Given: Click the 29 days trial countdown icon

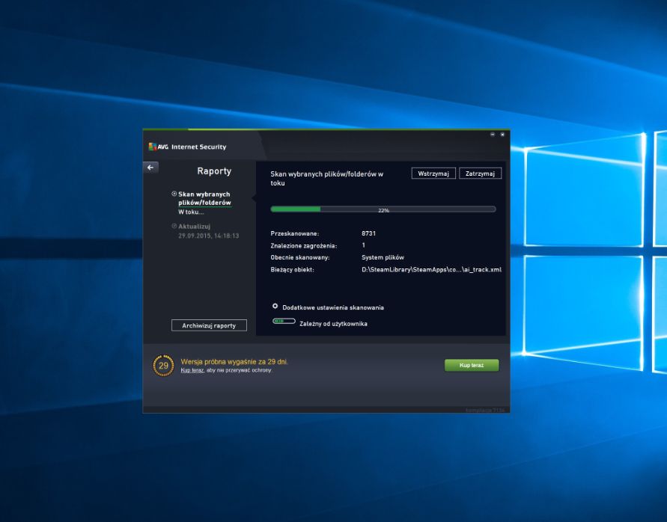Looking at the screenshot, I should coord(163,366).
